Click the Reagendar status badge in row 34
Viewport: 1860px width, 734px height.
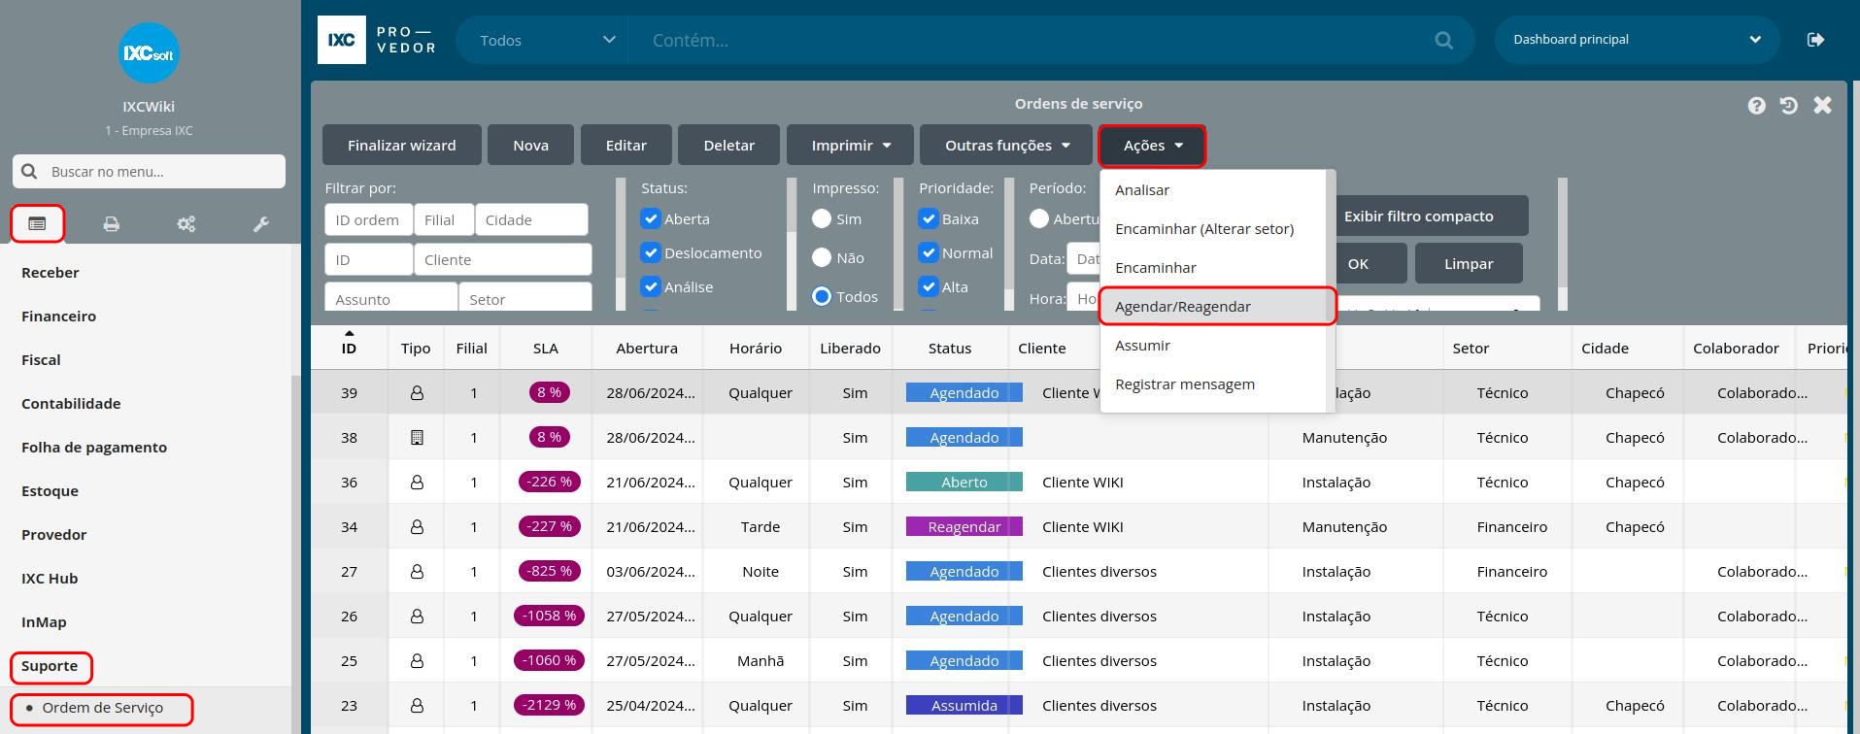pyautogui.click(x=964, y=527)
